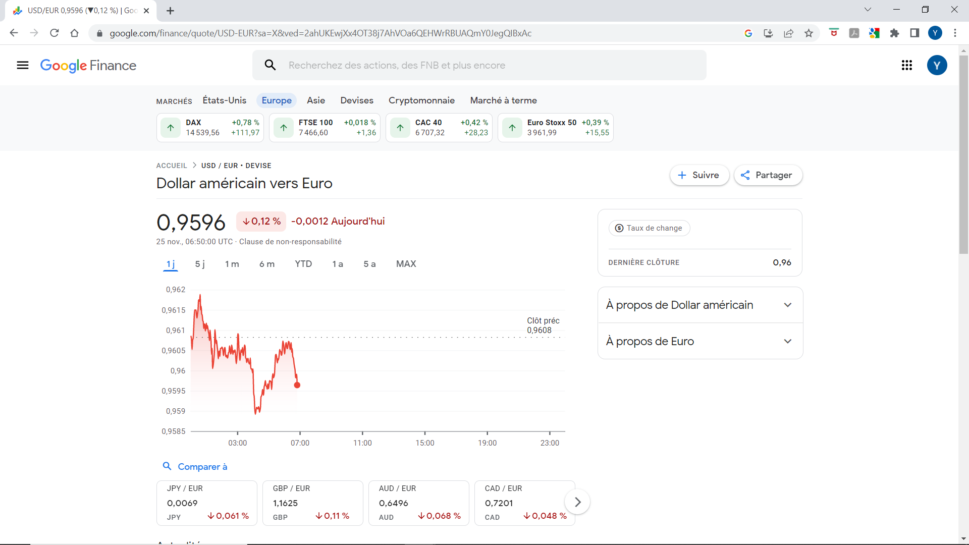Open the Google account avatar in page header
Screen dimensions: 969x545
point(937,65)
